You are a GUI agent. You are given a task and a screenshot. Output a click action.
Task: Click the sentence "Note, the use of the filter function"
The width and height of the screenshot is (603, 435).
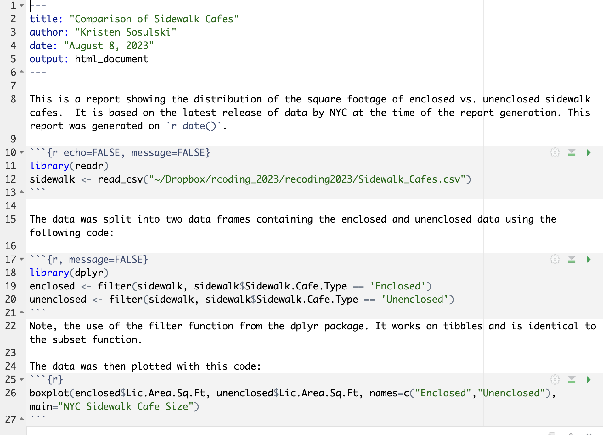[x=132, y=326]
